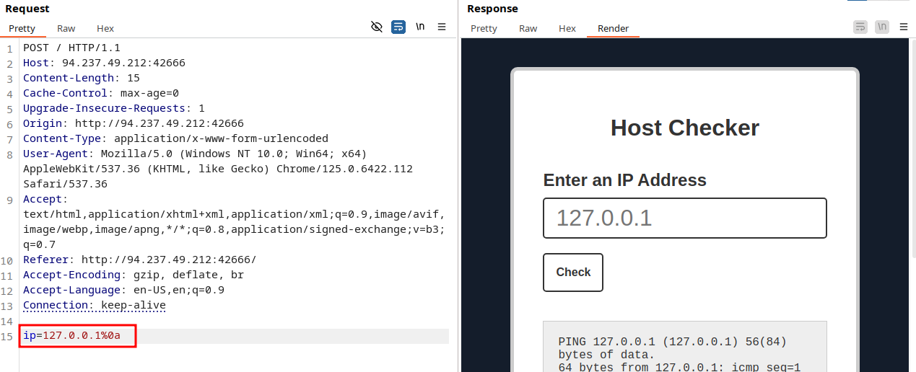Switch to the Hex tab in Request

pos(105,29)
